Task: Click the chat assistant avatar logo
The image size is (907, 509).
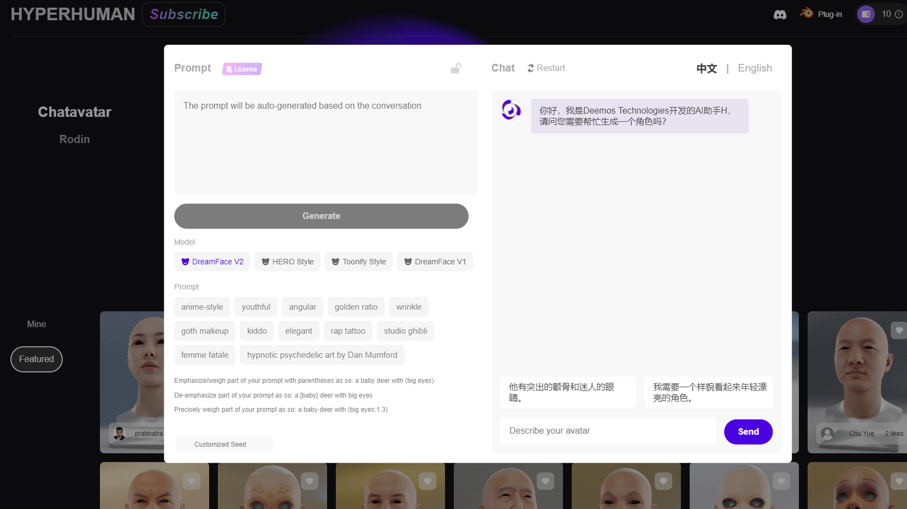Action: (x=511, y=110)
